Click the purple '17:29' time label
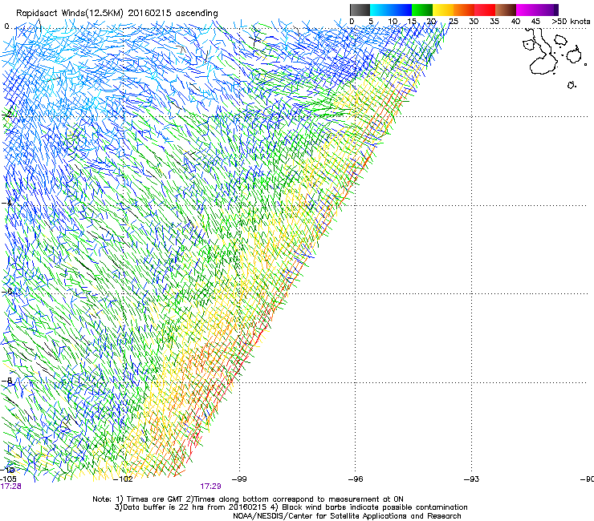594x521 pixels. 210,487
